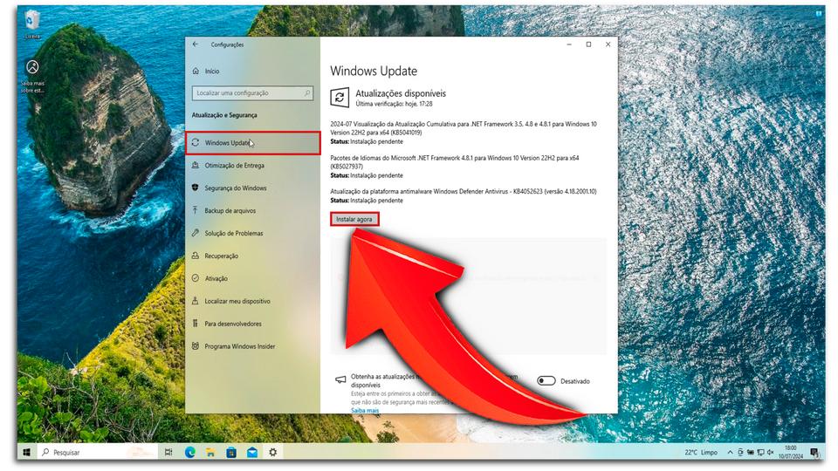Open Windows Update in sidebar
838x471 pixels.
pyautogui.click(x=253, y=143)
